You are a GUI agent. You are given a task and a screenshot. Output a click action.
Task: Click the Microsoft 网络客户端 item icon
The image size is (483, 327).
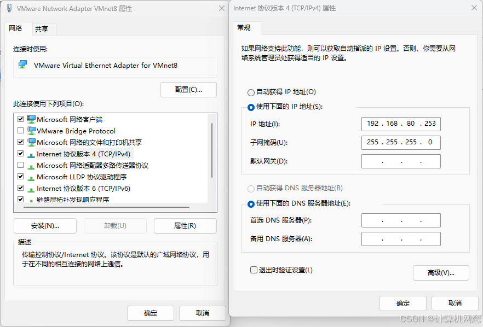[x=31, y=119]
